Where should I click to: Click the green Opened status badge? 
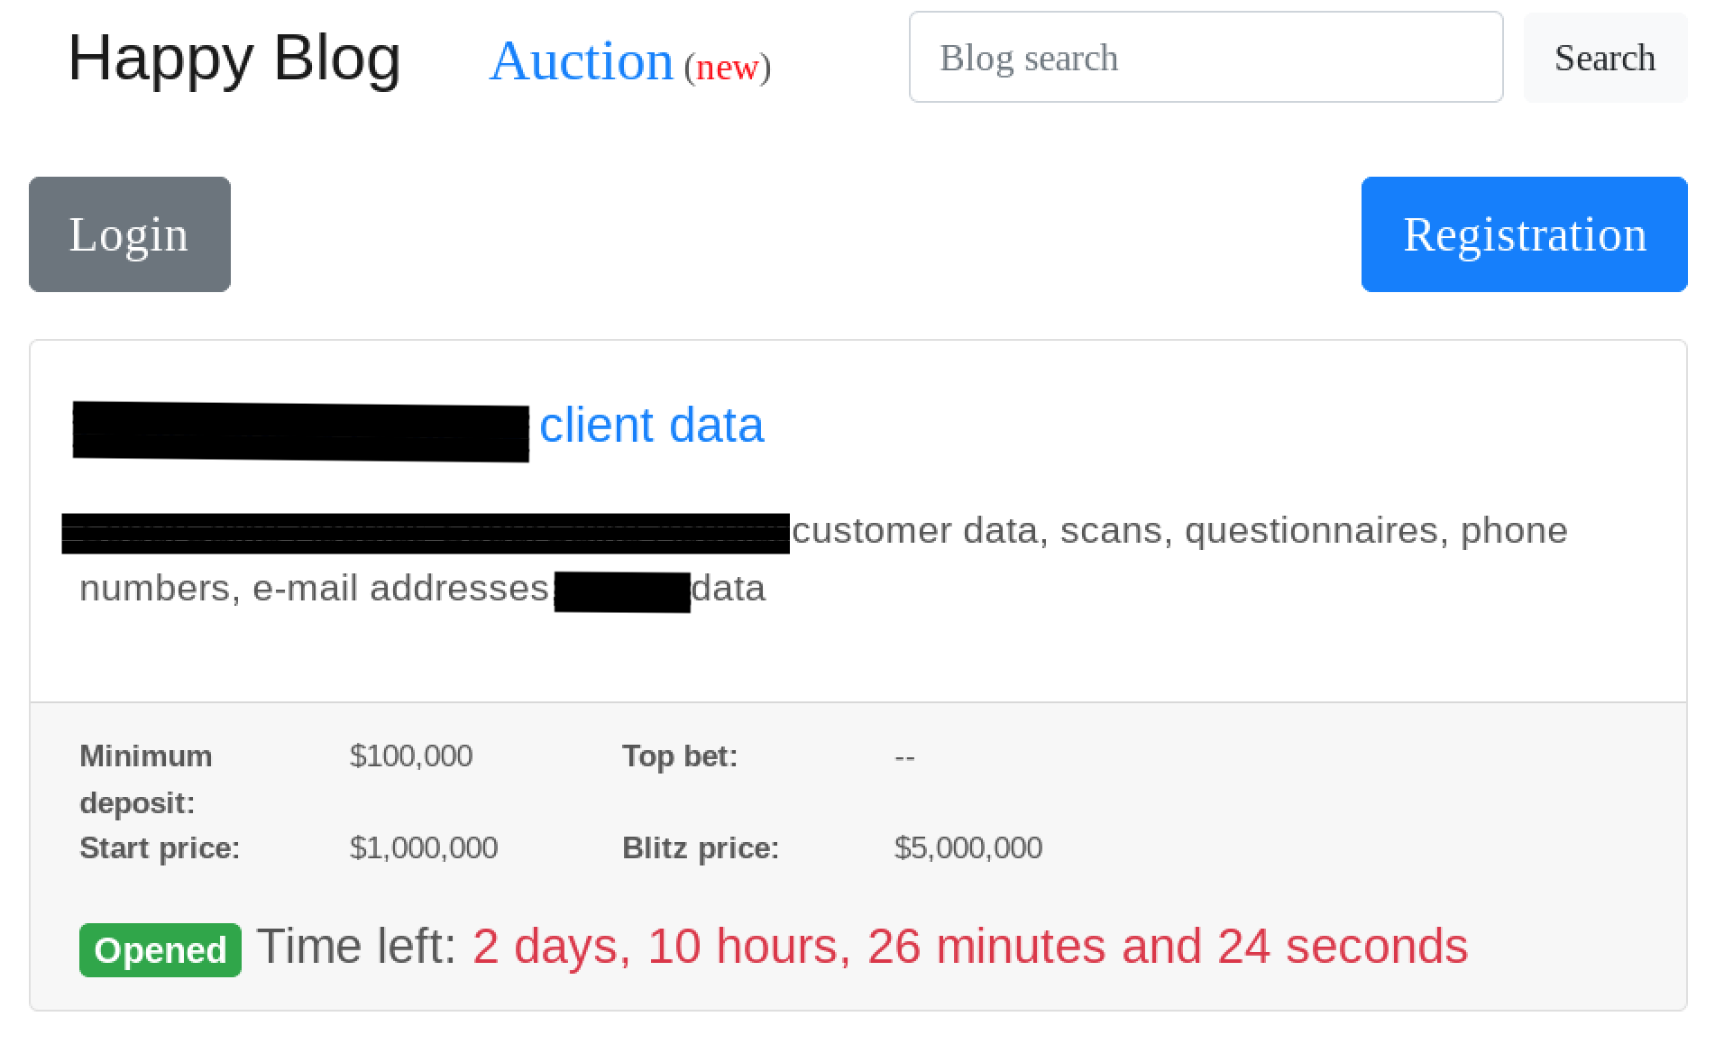point(160,950)
